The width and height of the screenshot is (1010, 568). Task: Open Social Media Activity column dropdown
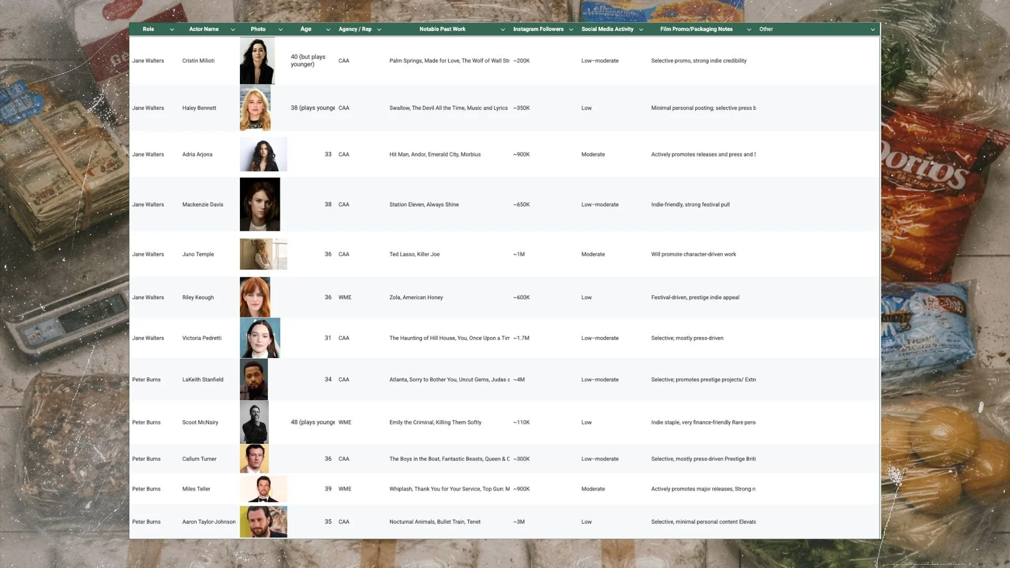(641, 29)
